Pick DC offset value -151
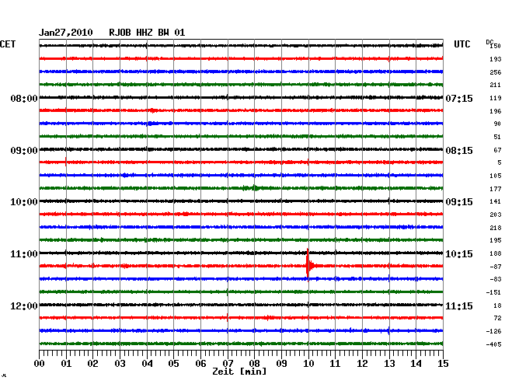 pyautogui.click(x=493, y=292)
